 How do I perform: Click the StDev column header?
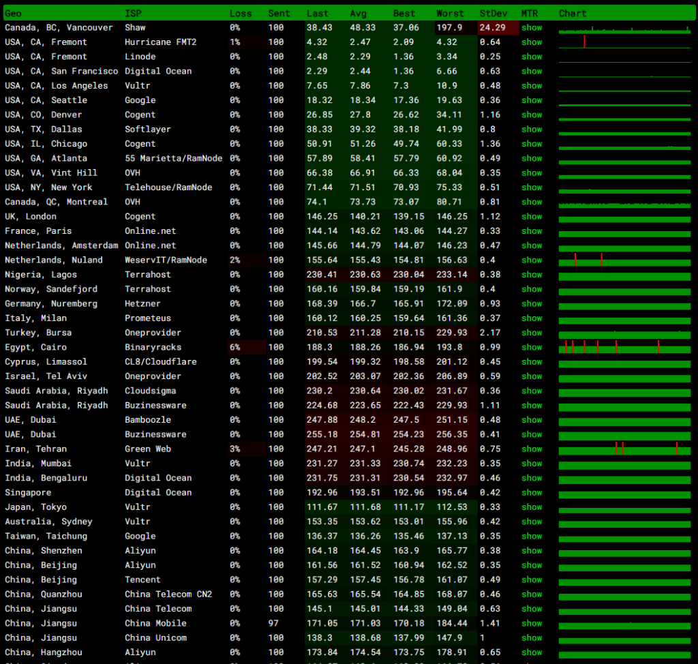(494, 14)
